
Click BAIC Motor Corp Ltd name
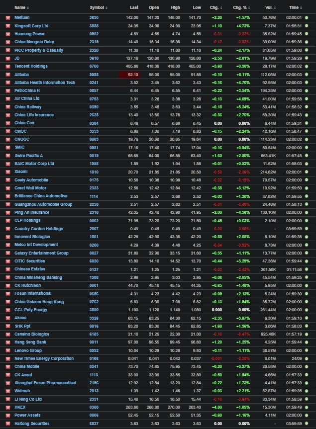(x=34, y=164)
